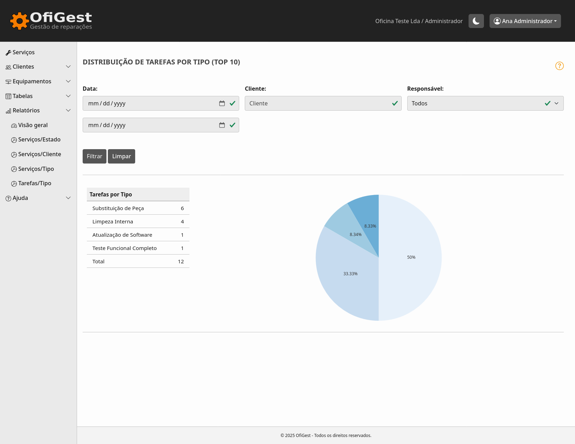575x444 pixels.
Task: Click the Visão geral gauge icon
Action: [14, 125]
